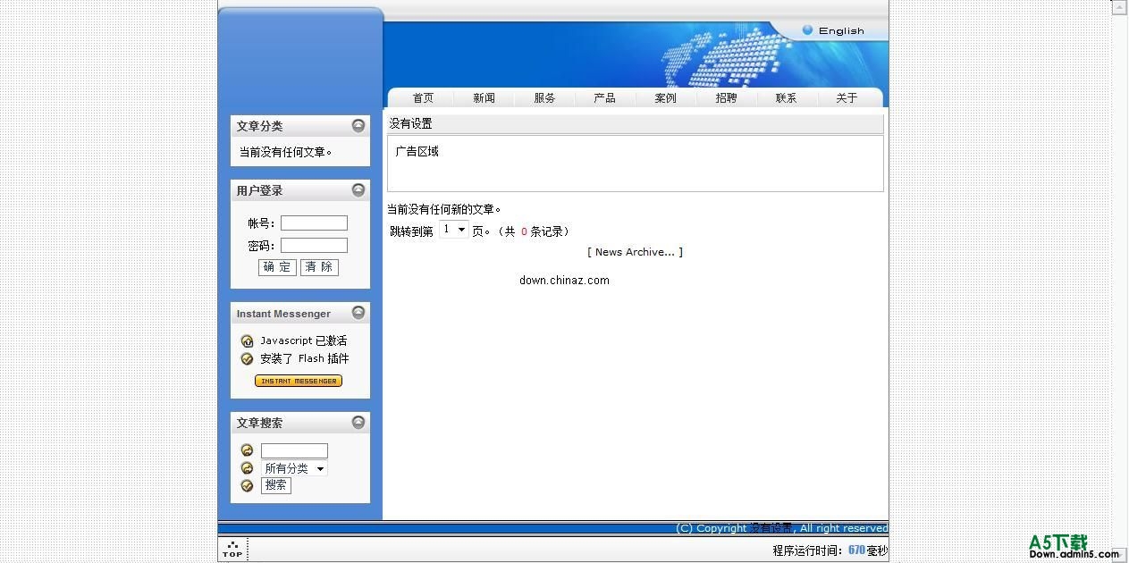Collapse the 文章搜索 panel
Viewport: 1129px width, 563px height.
[x=358, y=422]
